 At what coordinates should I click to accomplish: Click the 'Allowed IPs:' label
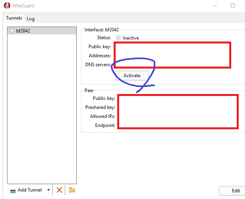pyautogui.click(x=103, y=116)
